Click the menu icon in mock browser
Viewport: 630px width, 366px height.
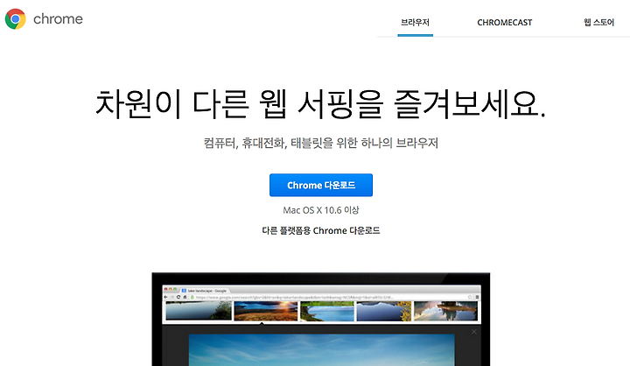coord(477,297)
